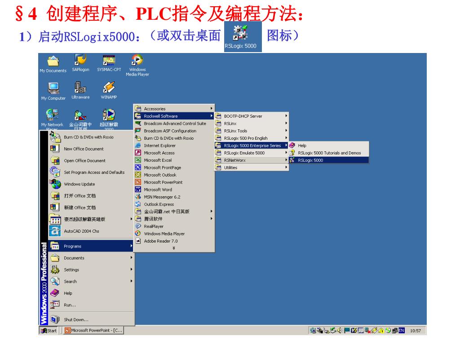The image size is (460, 345).
Task: Click the WINAMP desktop icon
Action: [109, 91]
